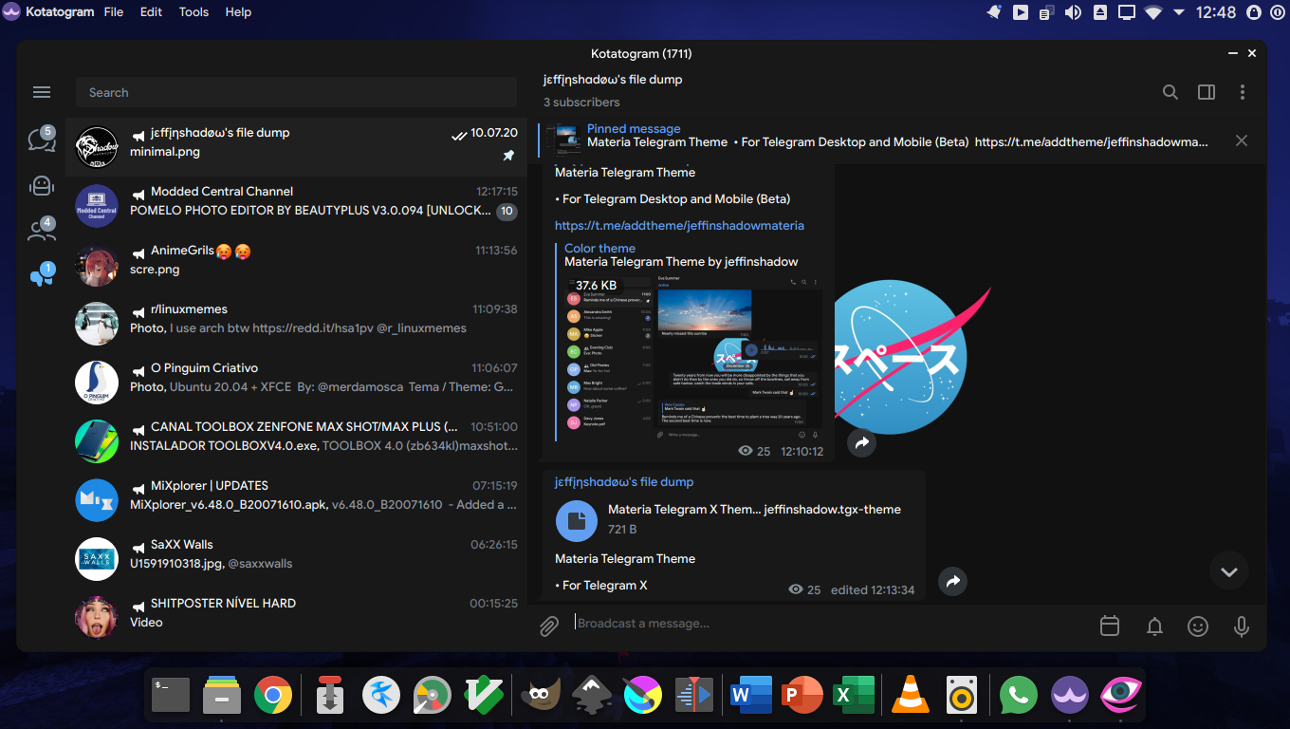Open MiXplorer | UPDATES channel
Viewport: 1290px width, 729px height.
[x=296, y=499]
